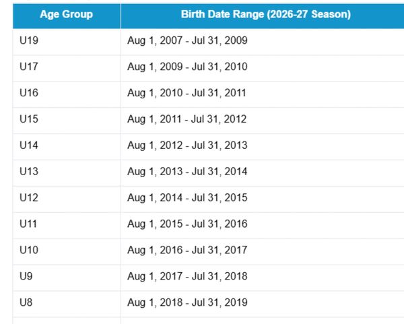Click the Aug 1, 2017 date range
Viewport: 404px width, 324px height.
187,276
